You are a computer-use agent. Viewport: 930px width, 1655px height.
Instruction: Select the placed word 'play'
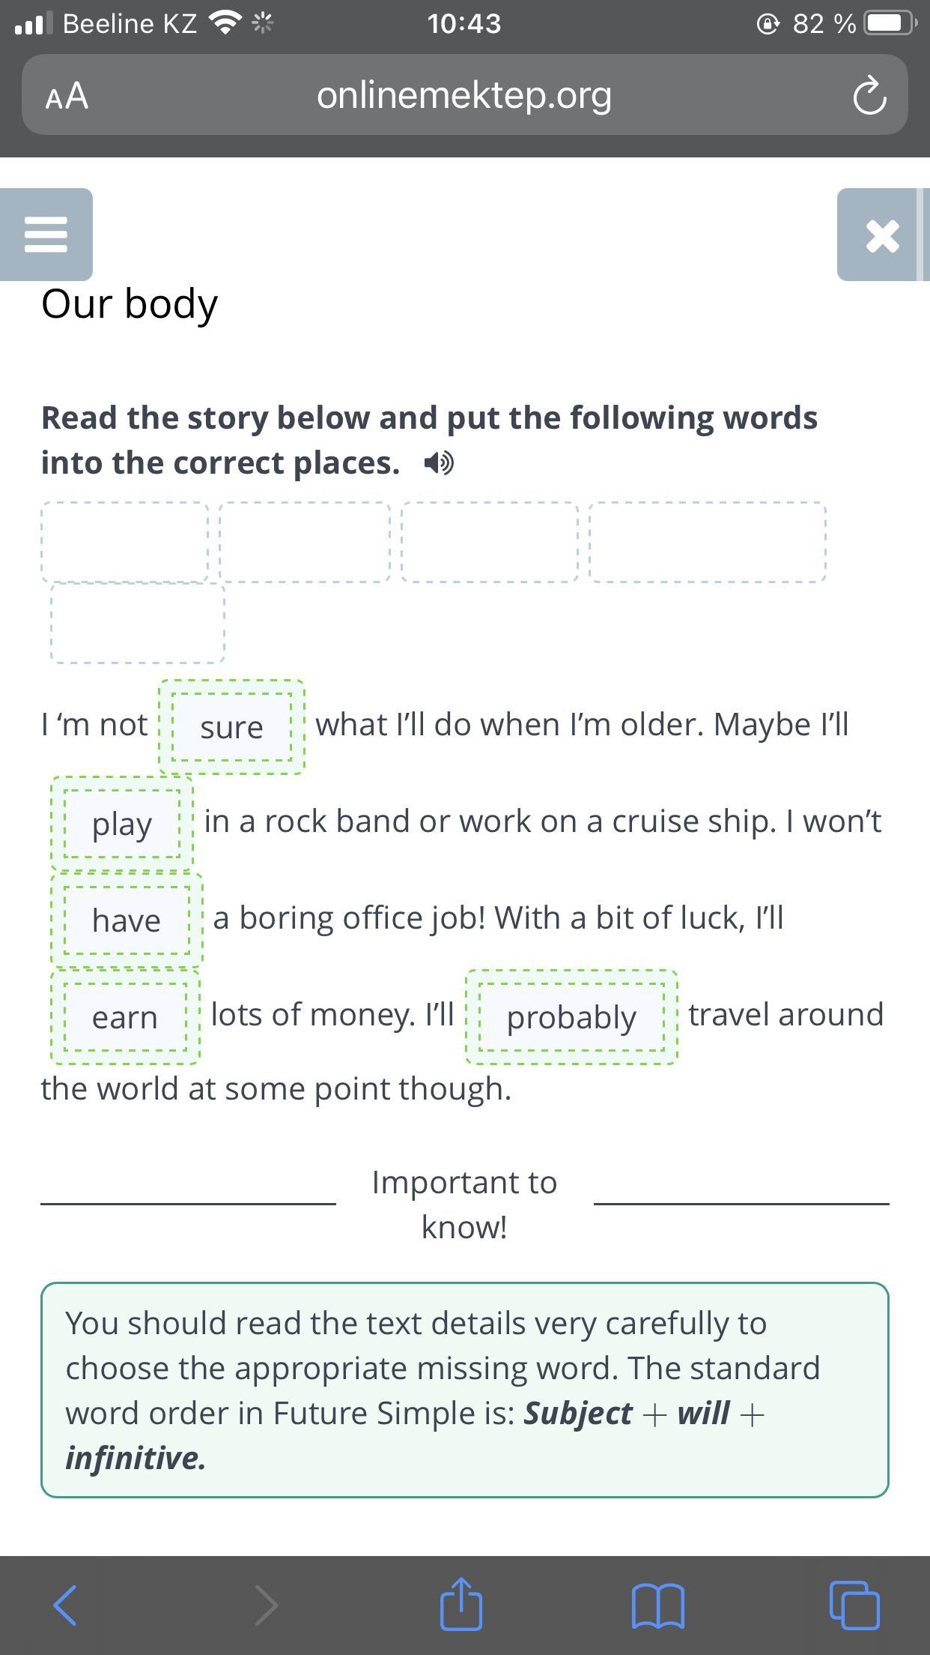pos(122,824)
